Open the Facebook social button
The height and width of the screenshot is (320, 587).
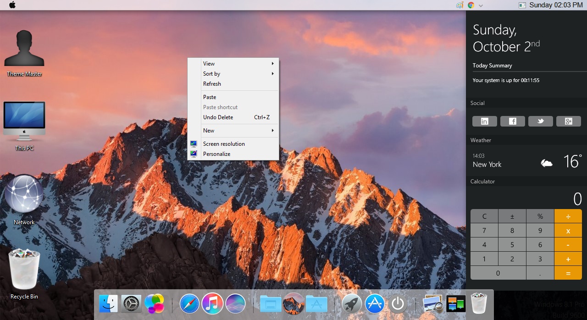[x=512, y=121]
